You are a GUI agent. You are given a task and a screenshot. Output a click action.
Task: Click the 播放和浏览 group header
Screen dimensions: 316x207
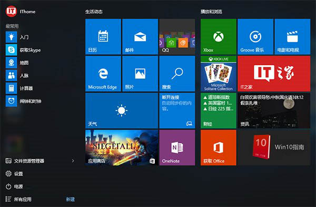tap(211, 12)
